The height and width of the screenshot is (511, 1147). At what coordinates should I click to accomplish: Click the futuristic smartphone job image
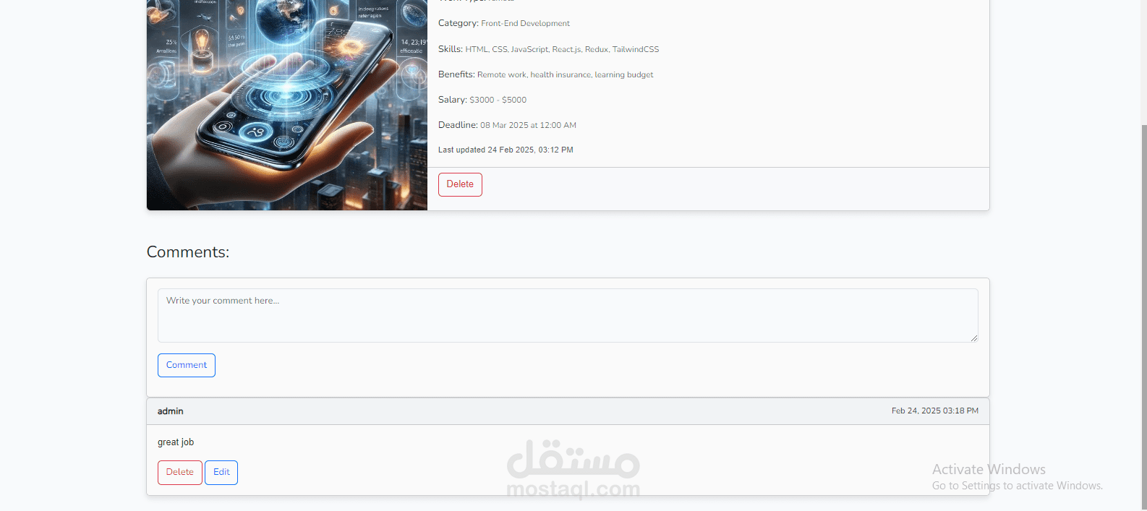point(287,105)
